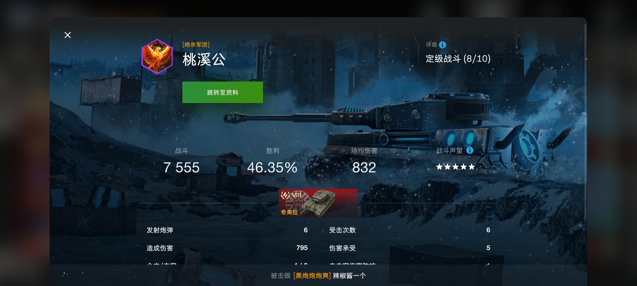The image size is (637, 286).
Task: Click the 战斗 7 555 battles stat
Action: click(182, 161)
